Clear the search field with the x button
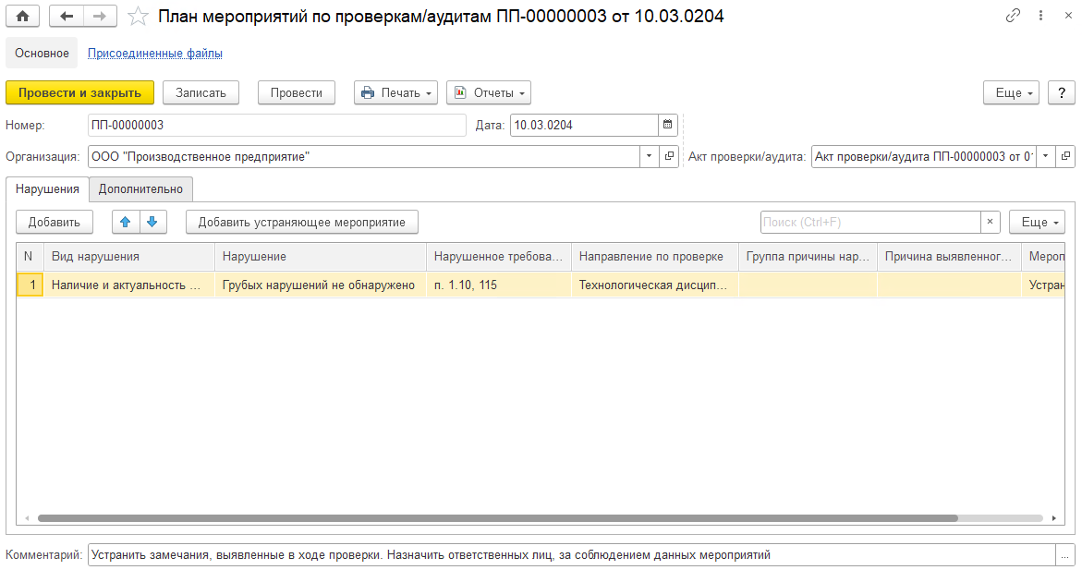 coord(991,222)
